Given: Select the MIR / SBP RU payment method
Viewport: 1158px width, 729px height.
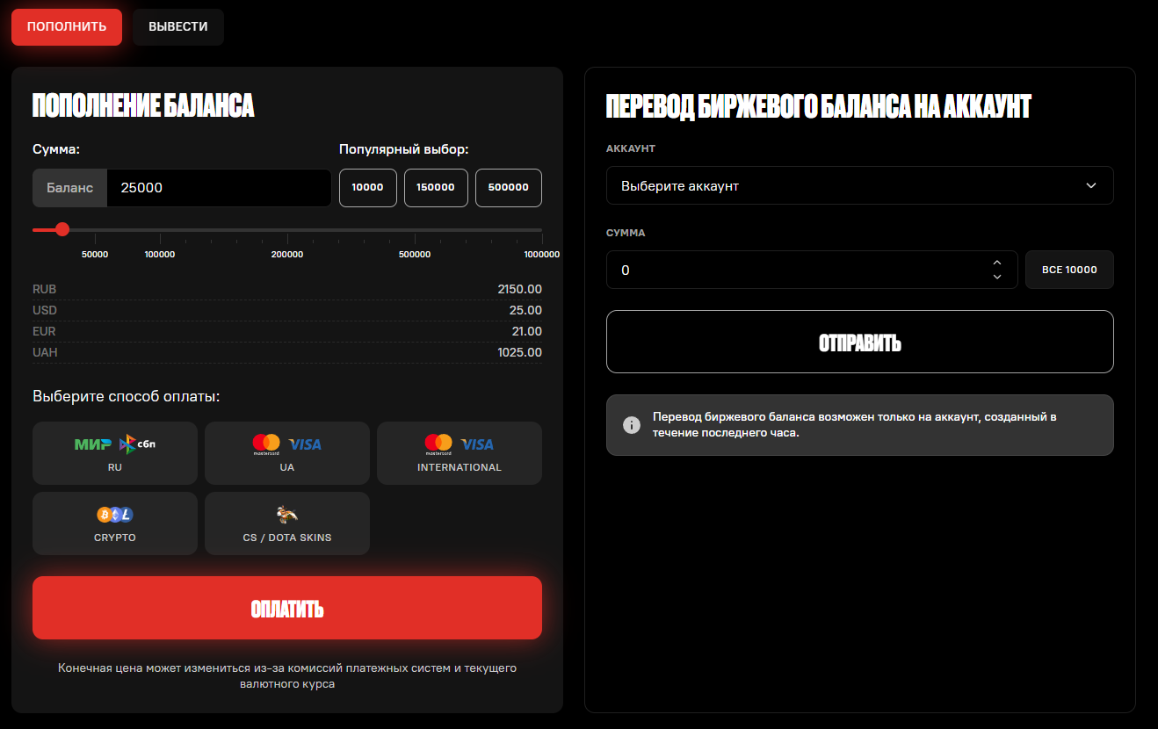Looking at the screenshot, I should pos(114,453).
